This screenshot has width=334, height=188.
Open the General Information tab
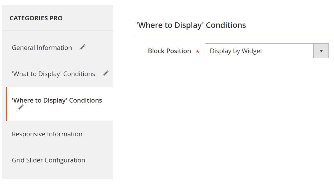42,48
